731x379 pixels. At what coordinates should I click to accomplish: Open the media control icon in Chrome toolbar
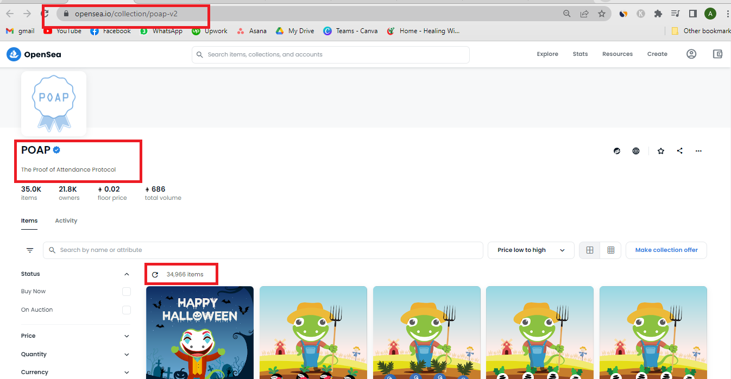(x=676, y=14)
